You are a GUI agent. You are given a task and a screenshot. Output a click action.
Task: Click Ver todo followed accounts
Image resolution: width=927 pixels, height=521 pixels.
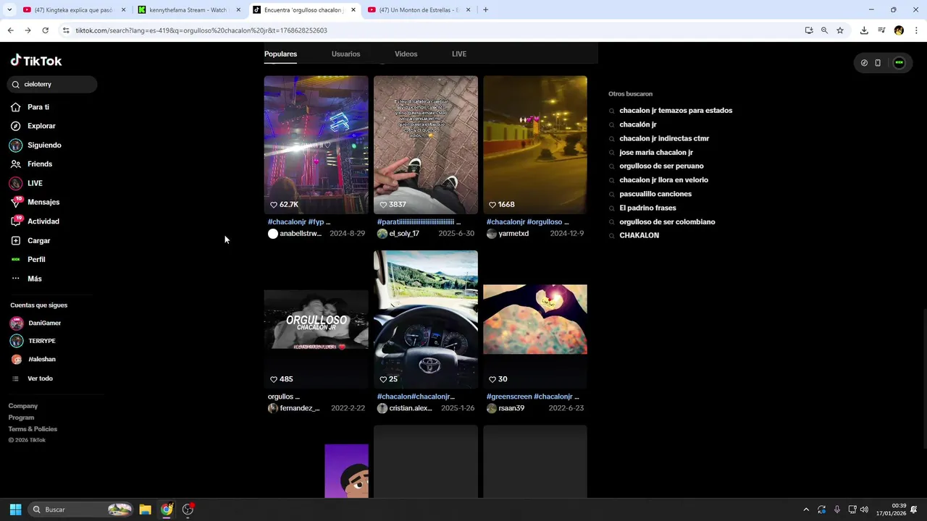click(32, 378)
